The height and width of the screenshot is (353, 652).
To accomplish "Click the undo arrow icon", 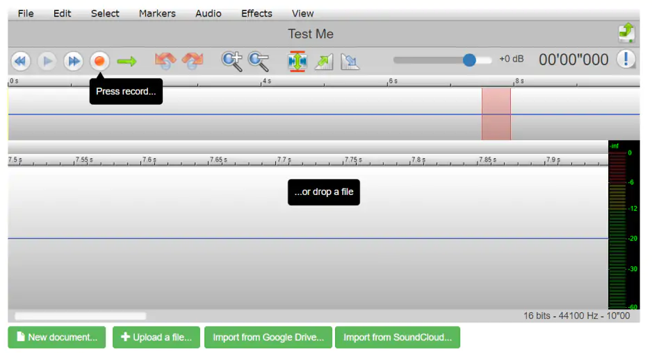I will pyautogui.click(x=165, y=61).
